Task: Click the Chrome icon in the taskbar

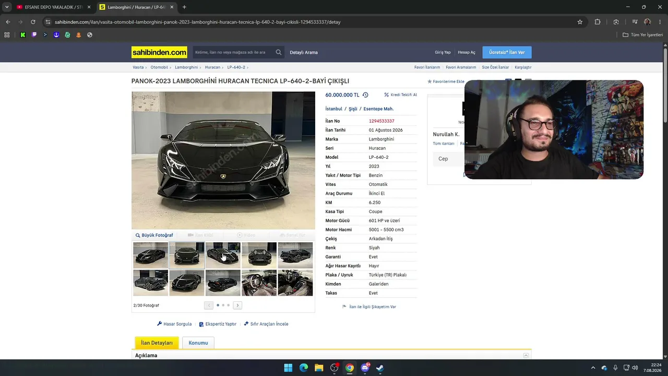Action: click(x=350, y=368)
